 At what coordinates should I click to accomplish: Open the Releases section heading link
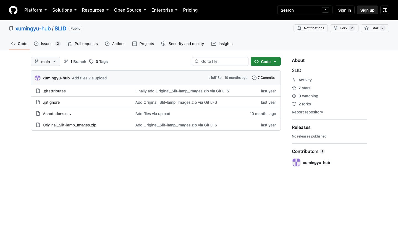[301, 127]
